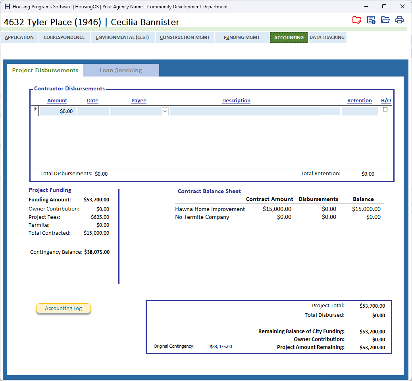Click Remaining Balance of City Funding value

372,332
